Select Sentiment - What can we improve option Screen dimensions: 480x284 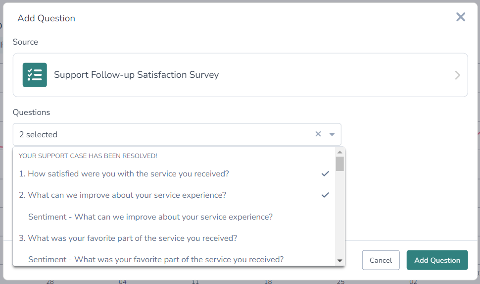click(x=174, y=217)
